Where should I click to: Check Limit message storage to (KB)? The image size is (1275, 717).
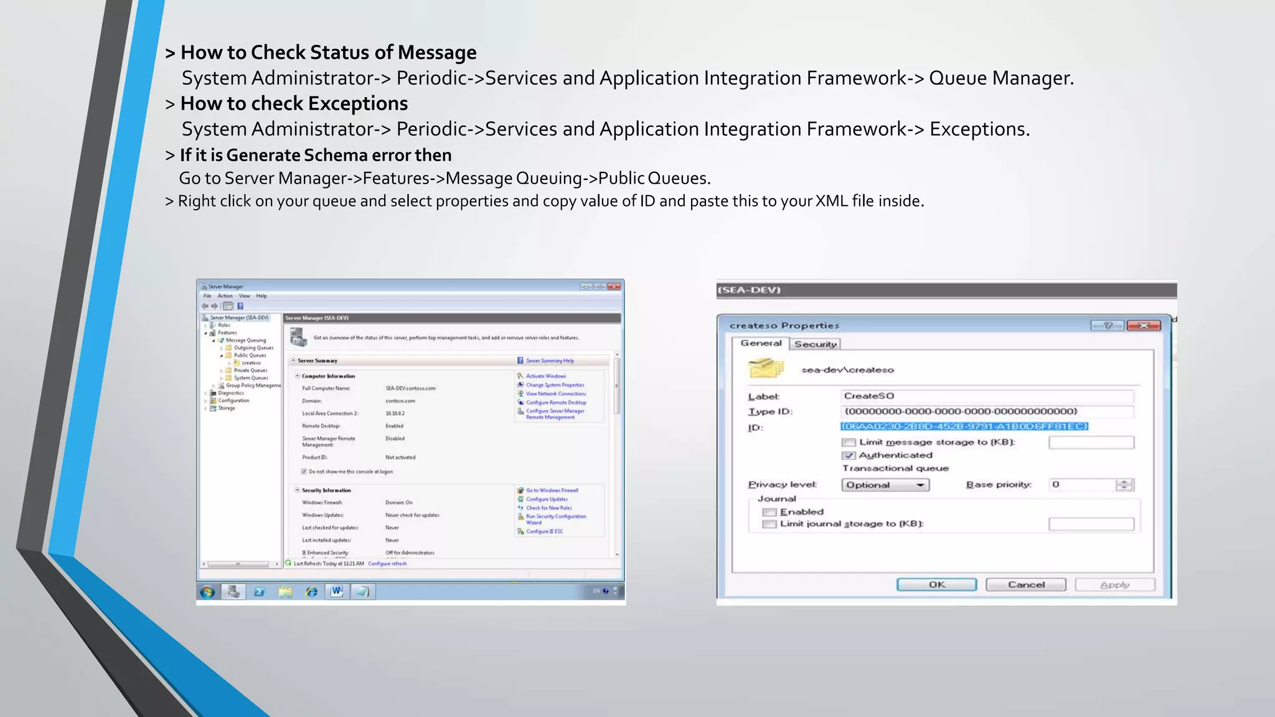coord(849,443)
